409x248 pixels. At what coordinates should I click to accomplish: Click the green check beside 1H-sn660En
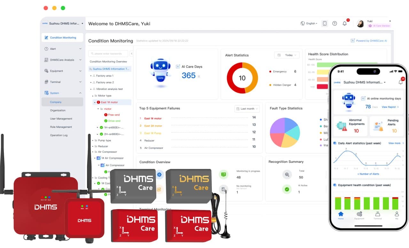(101, 128)
